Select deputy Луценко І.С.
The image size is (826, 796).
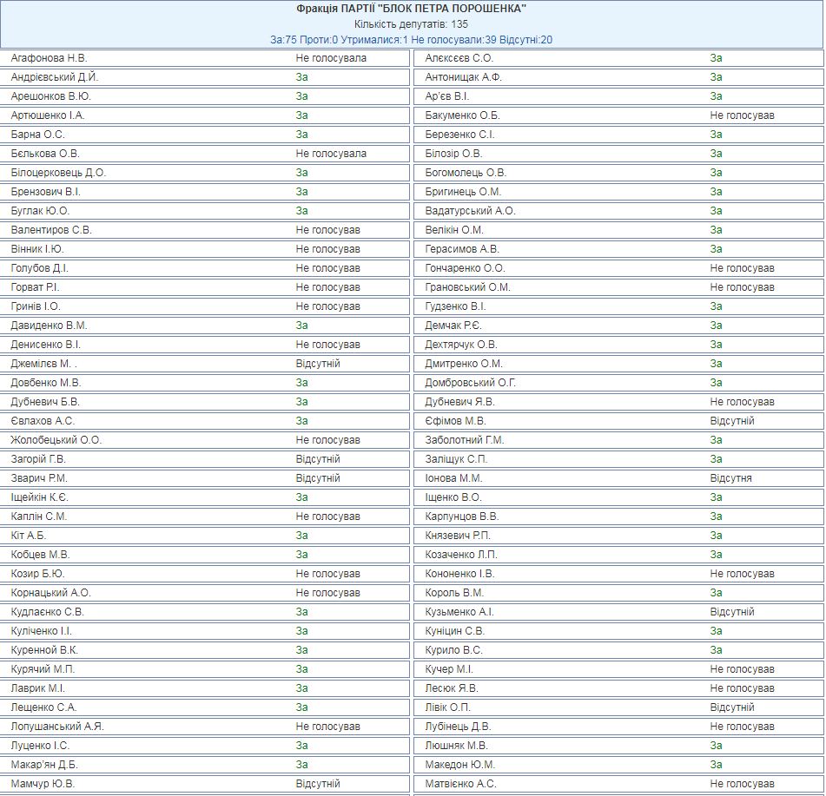[41, 746]
